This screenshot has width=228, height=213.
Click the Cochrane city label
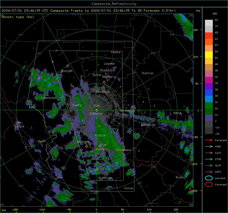point(83,142)
